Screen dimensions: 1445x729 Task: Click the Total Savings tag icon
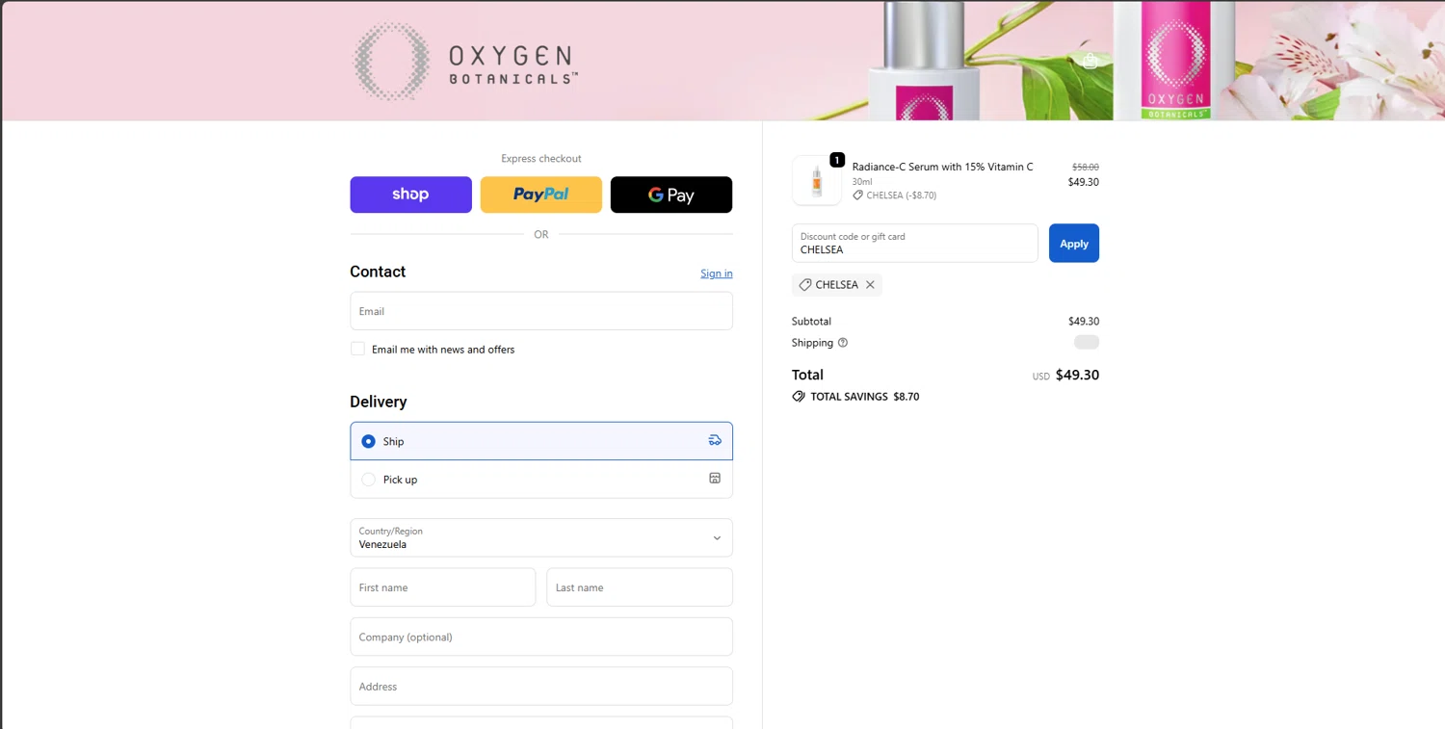[799, 397]
